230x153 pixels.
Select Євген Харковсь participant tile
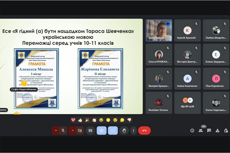coord(216,103)
